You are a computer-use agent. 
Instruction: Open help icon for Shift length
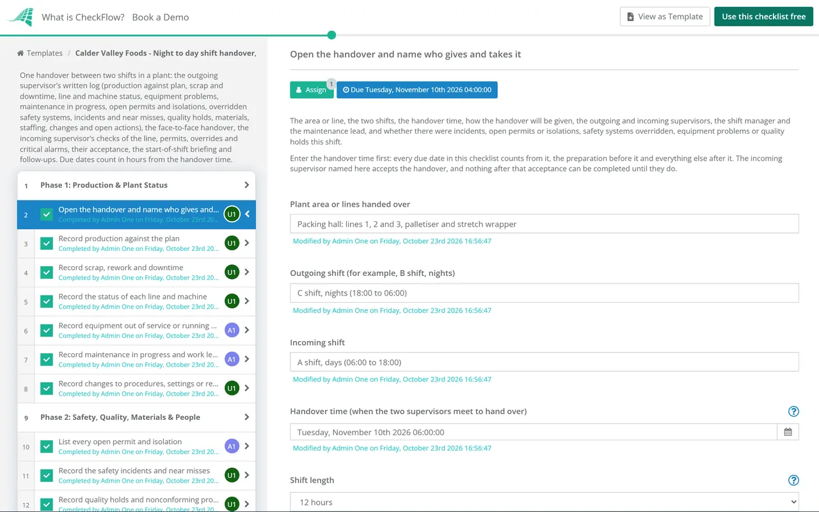click(x=793, y=481)
